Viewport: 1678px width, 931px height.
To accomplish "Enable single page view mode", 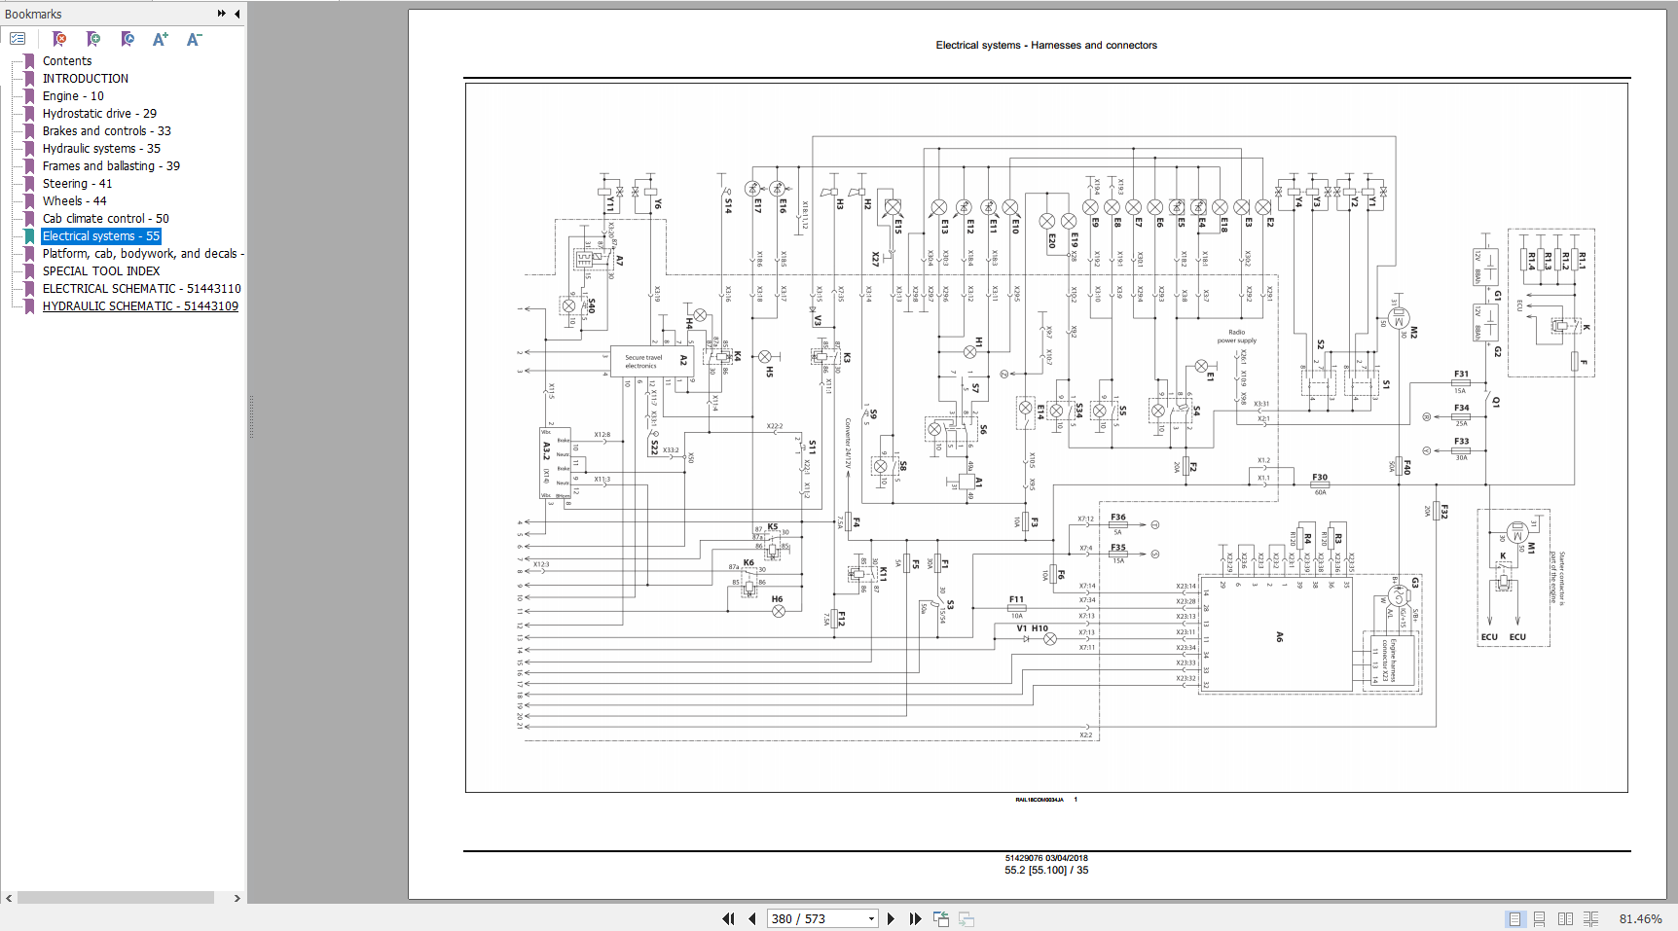I will tap(1514, 918).
